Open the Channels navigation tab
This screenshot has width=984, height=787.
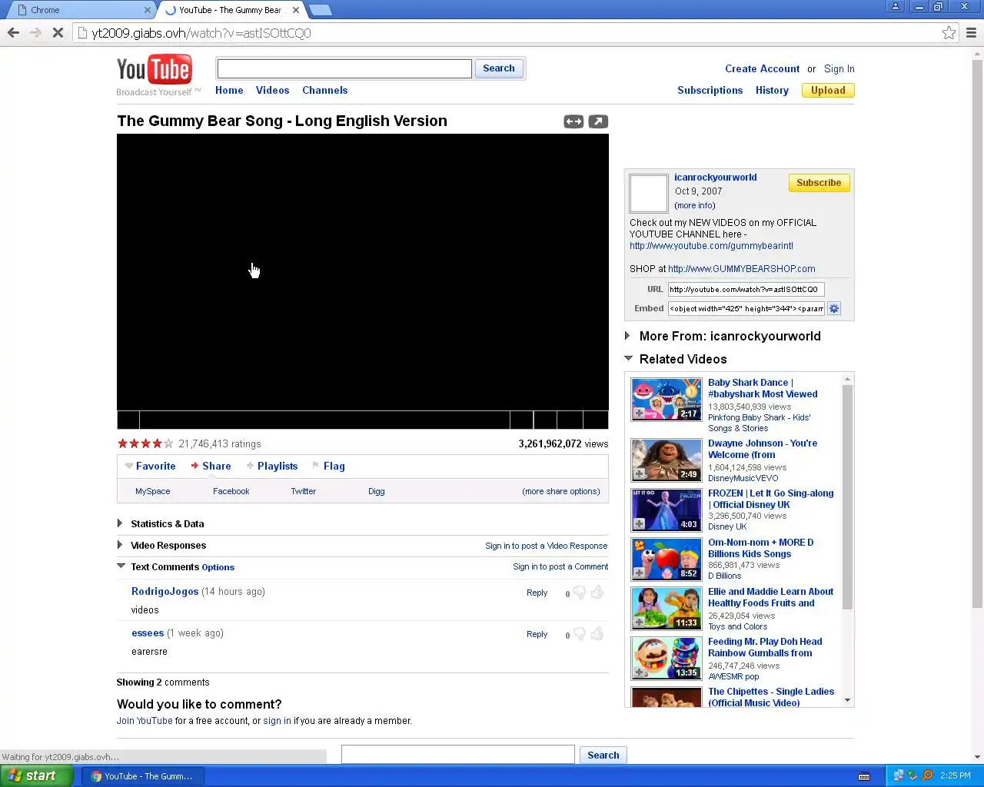324,90
